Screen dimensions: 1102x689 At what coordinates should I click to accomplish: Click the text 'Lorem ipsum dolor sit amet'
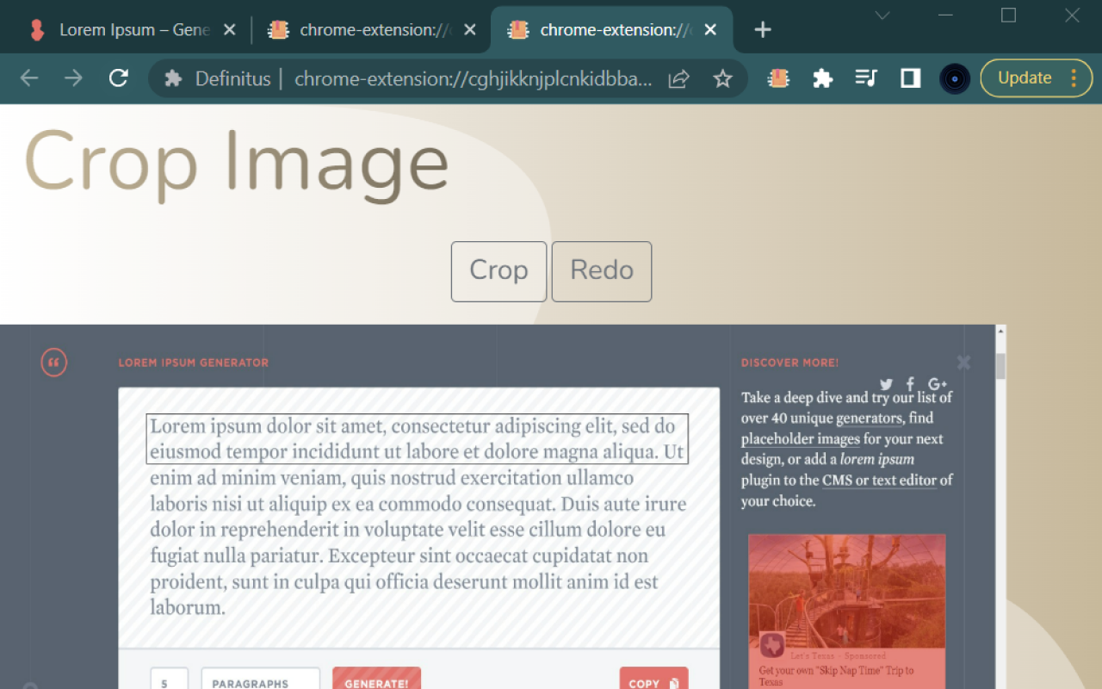(x=267, y=426)
